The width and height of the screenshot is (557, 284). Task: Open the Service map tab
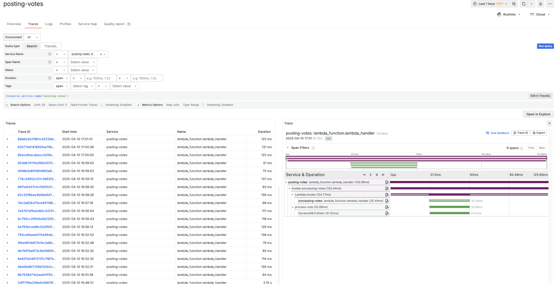(87, 24)
